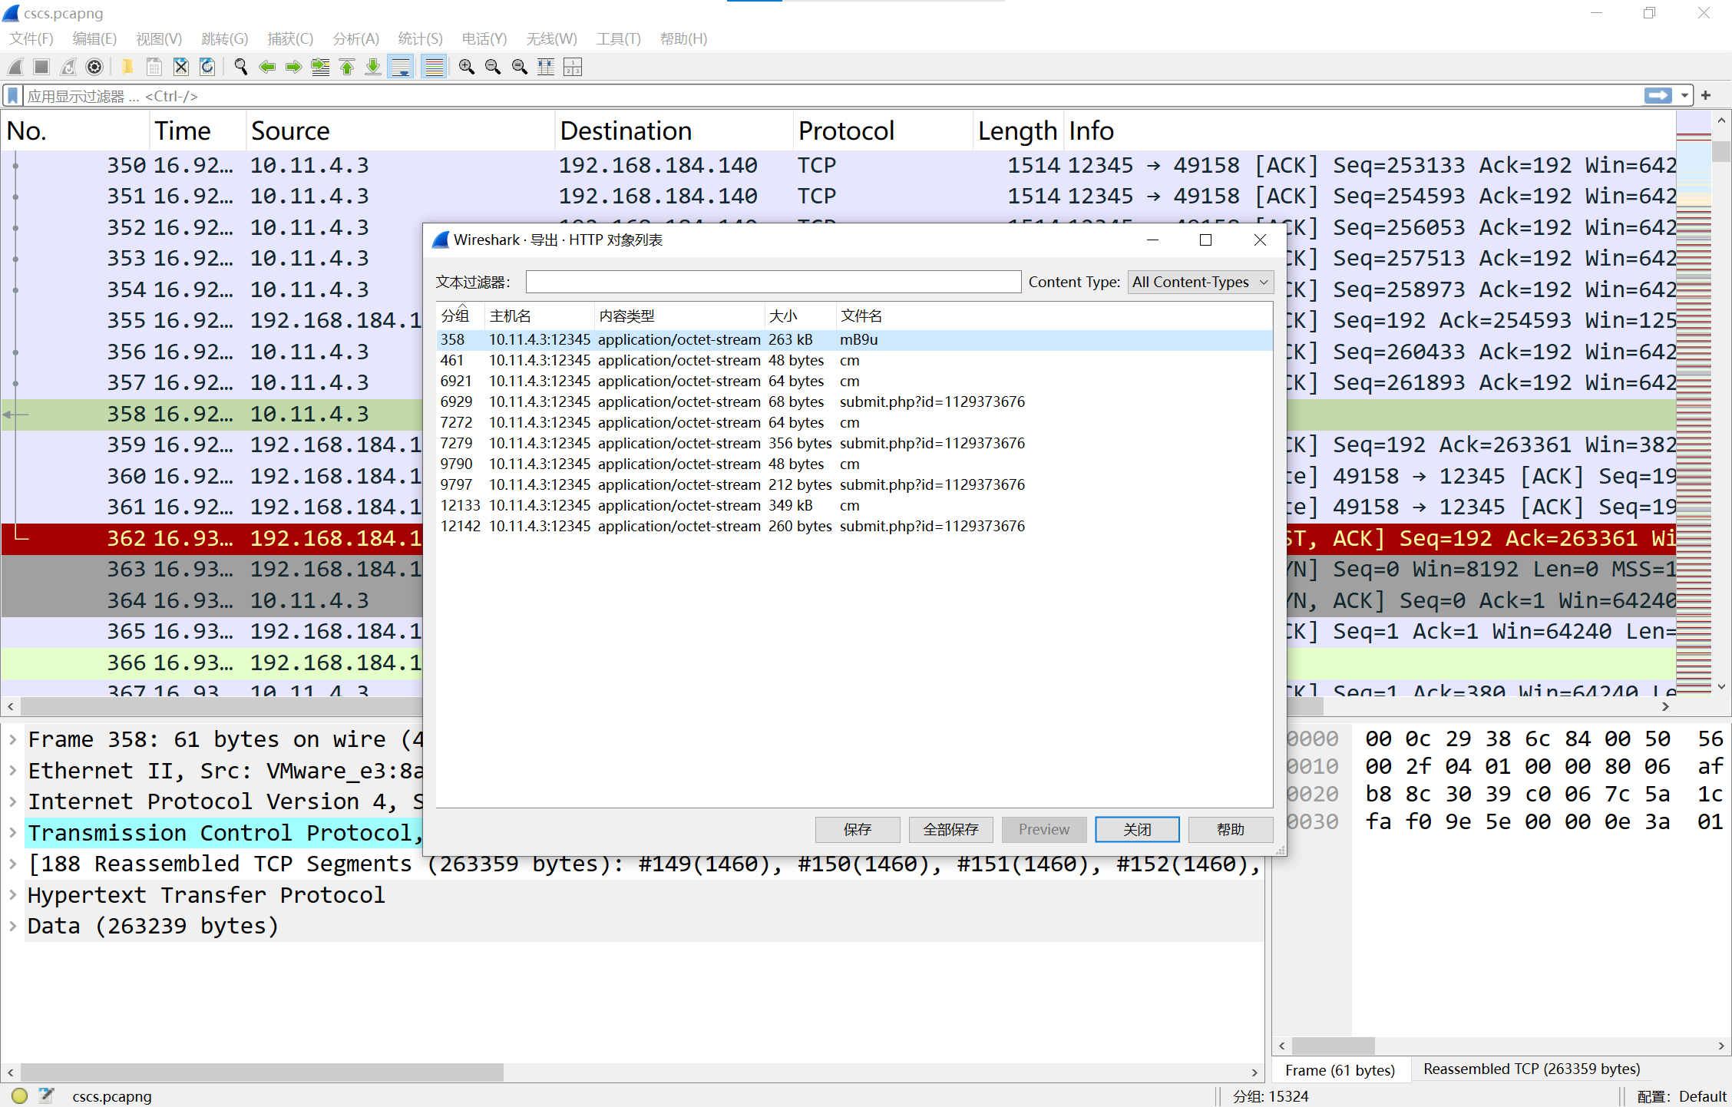Viewport: 1732px width, 1107px height.
Task: Expand Internet Protocol Version 4 item
Action: tap(13, 802)
